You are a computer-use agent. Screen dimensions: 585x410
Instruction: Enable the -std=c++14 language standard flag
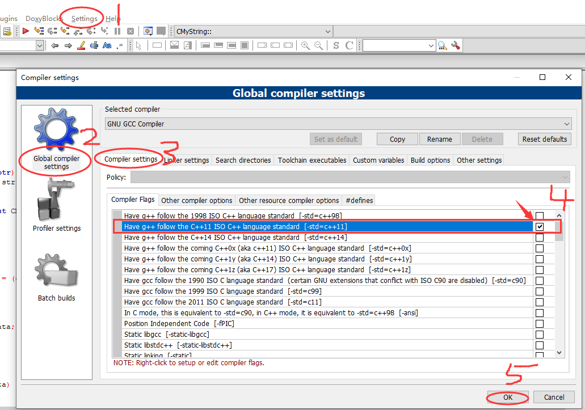[540, 237]
